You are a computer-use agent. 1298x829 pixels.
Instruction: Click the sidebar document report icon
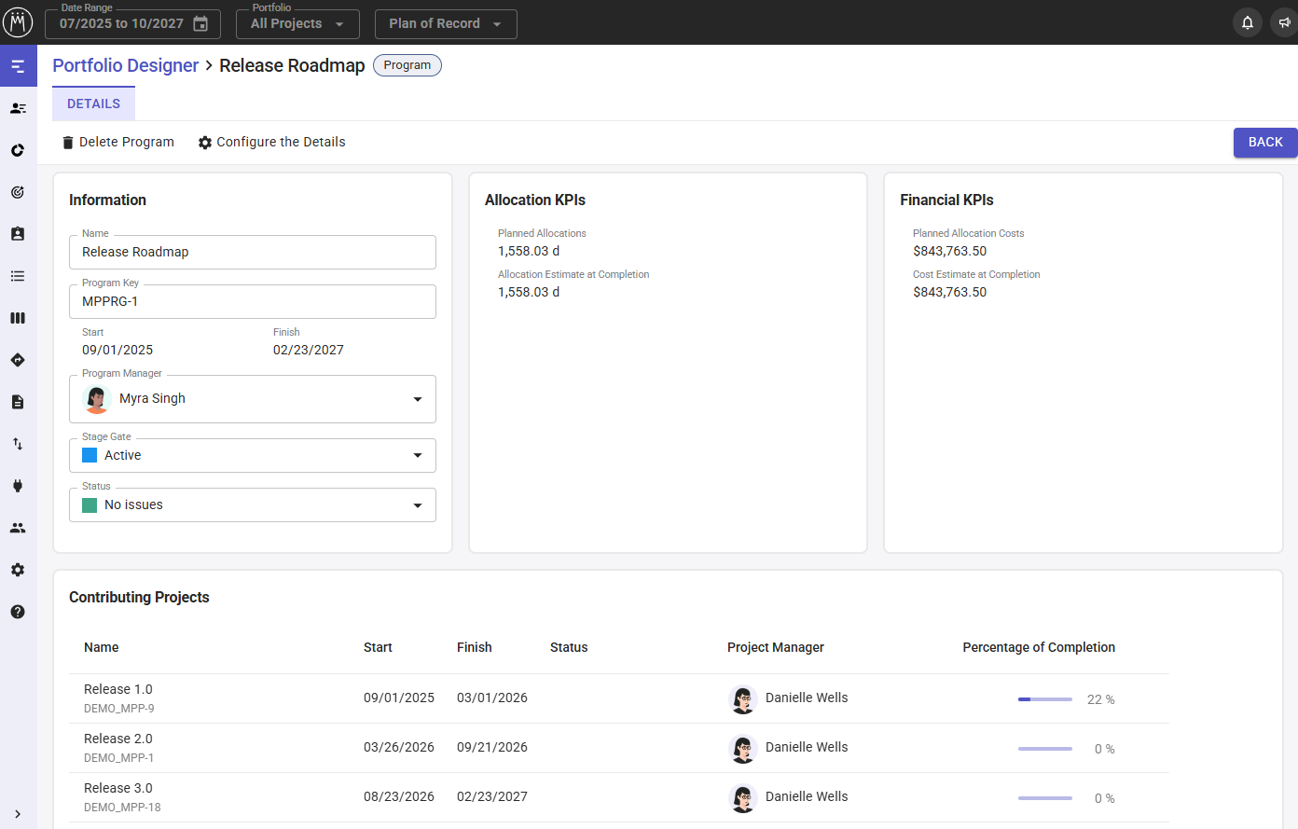[18, 402]
